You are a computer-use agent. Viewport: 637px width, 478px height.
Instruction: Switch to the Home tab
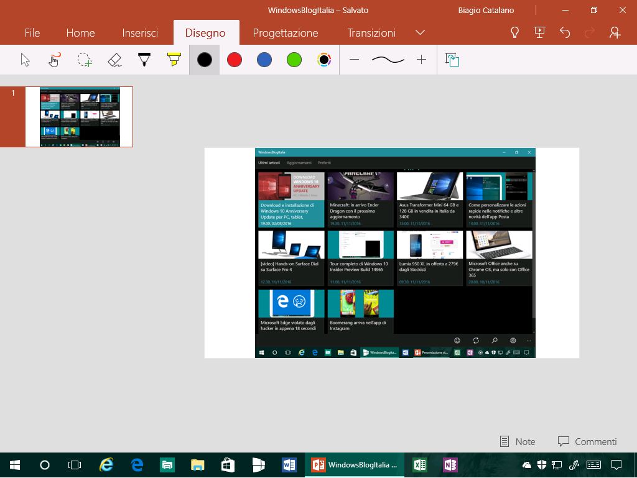coord(80,33)
